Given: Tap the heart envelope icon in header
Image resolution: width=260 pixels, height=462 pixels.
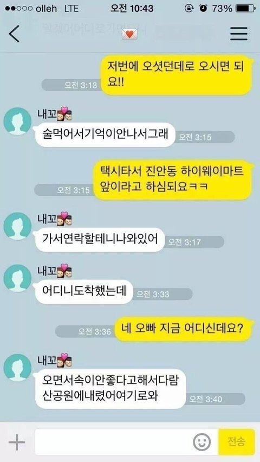Looking at the screenshot, I should (x=130, y=34).
